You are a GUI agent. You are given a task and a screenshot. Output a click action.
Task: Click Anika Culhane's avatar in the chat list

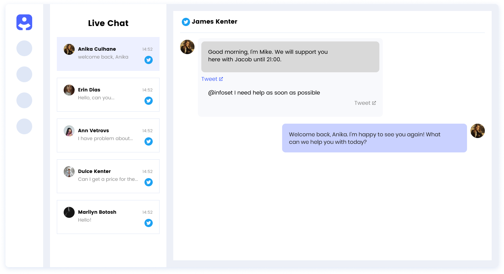69,49
